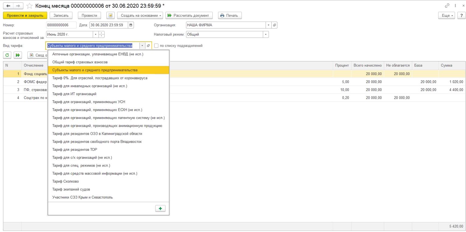This screenshot has width=466, height=232.
Task: Open the Еще menu
Action: 446,15
